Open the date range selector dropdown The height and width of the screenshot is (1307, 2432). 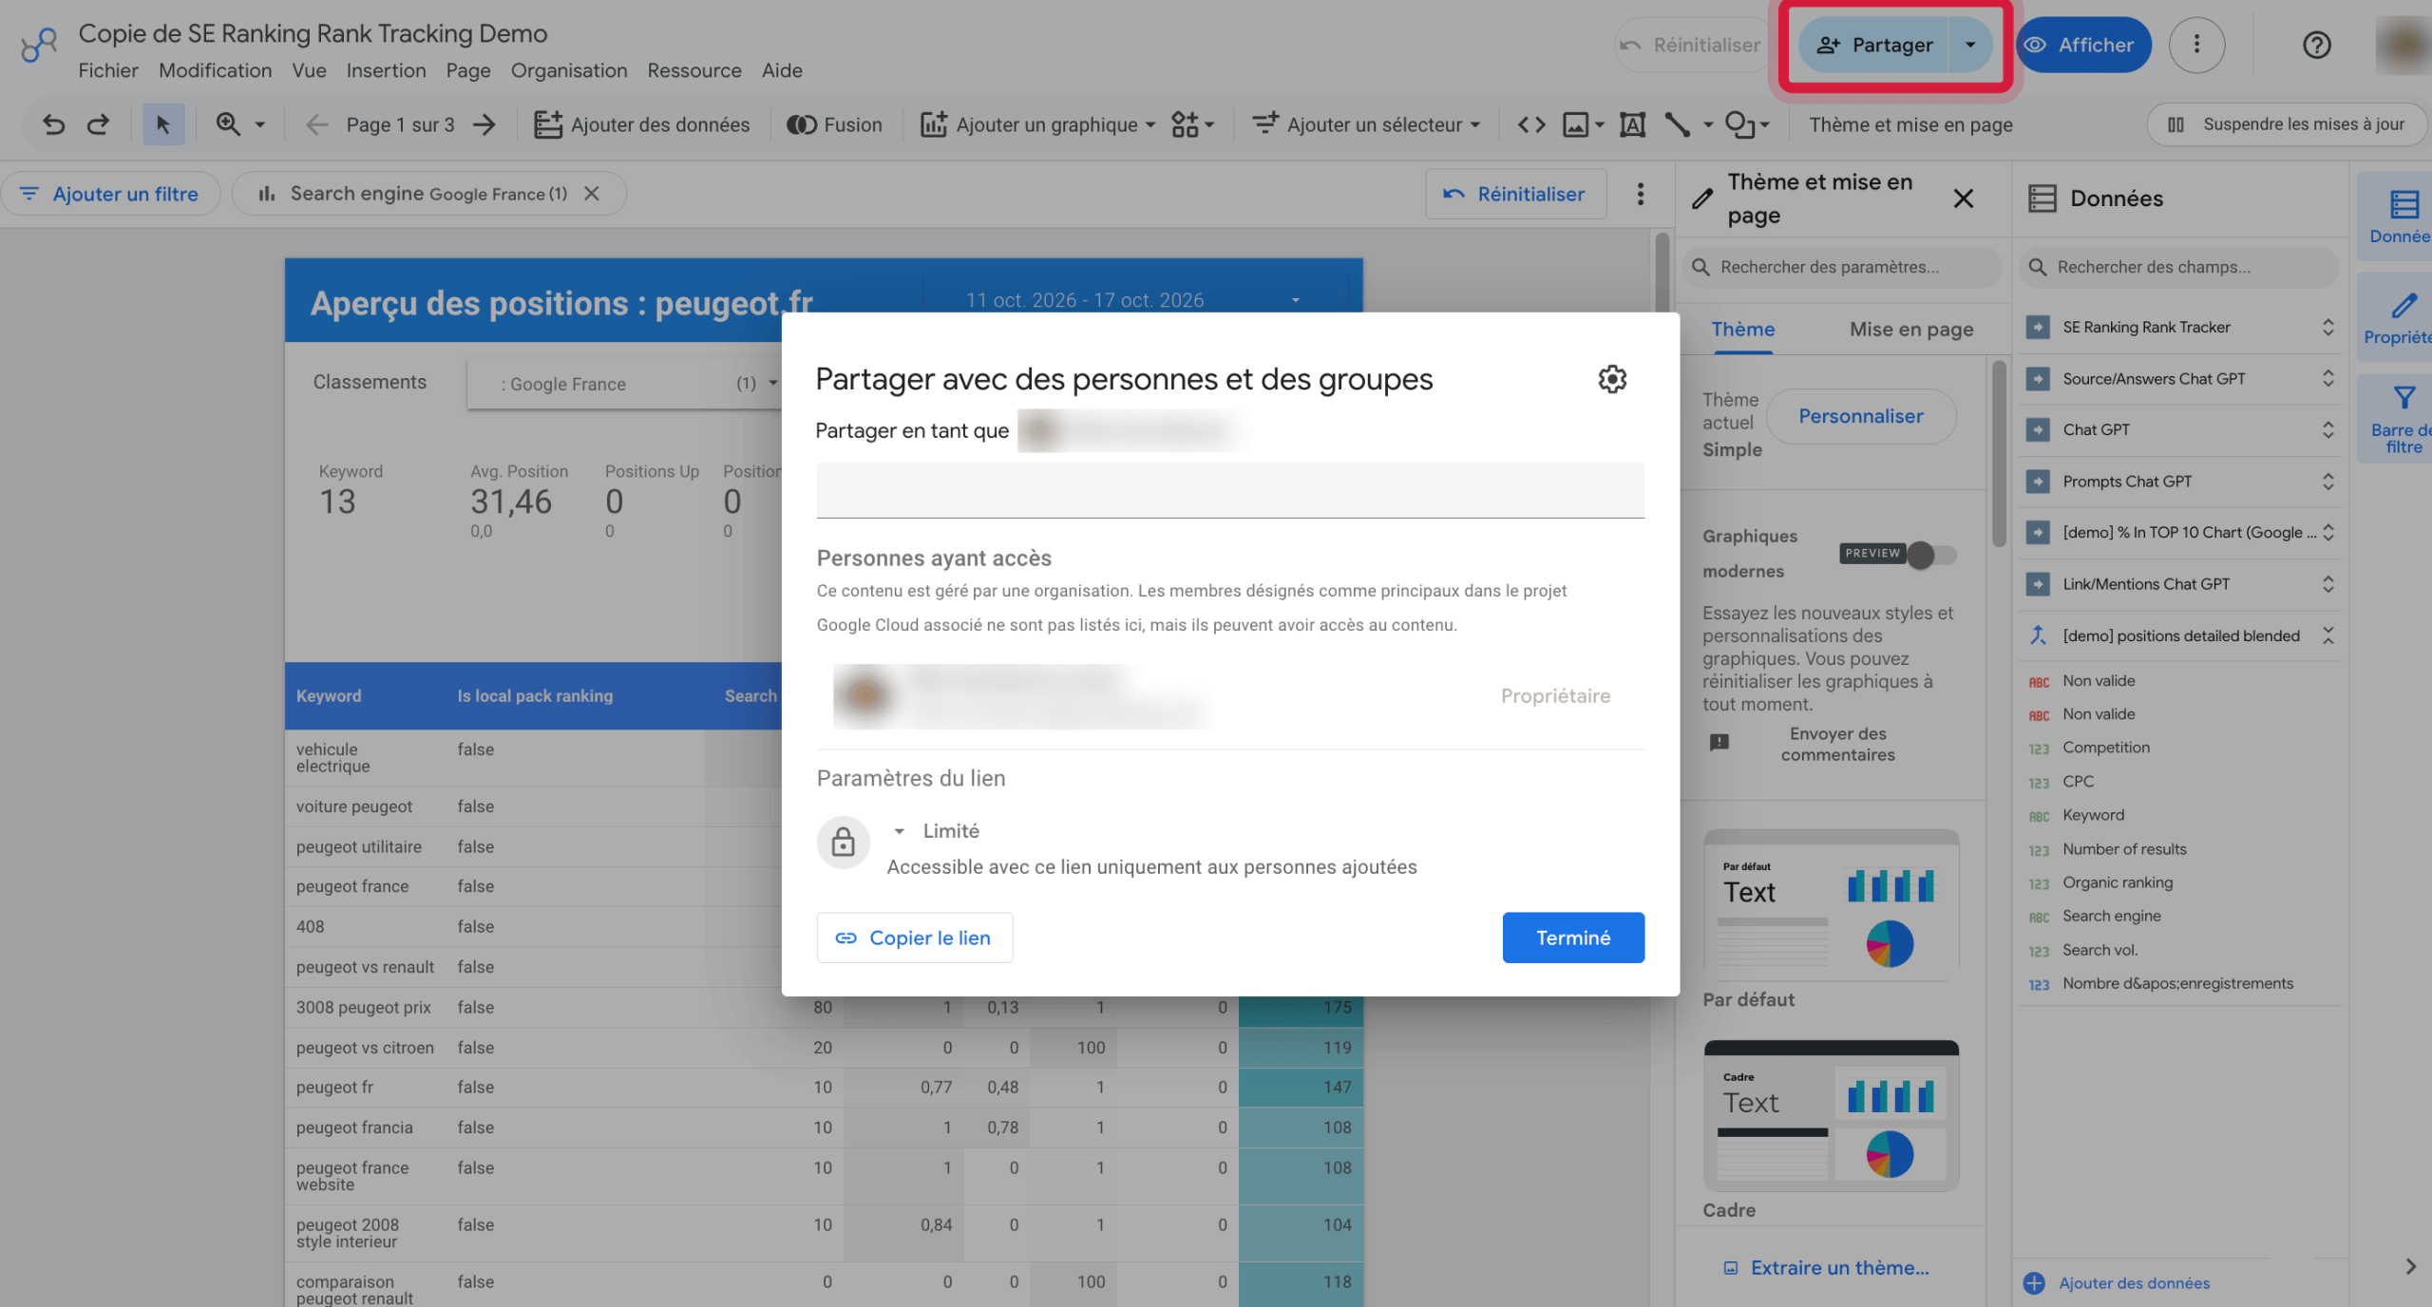1135,300
